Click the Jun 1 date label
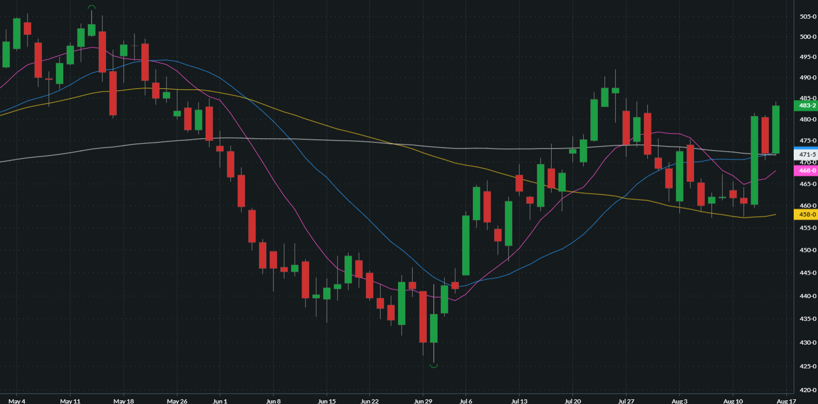The height and width of the screenshot is (404, 818). click(x=220, y=401)
